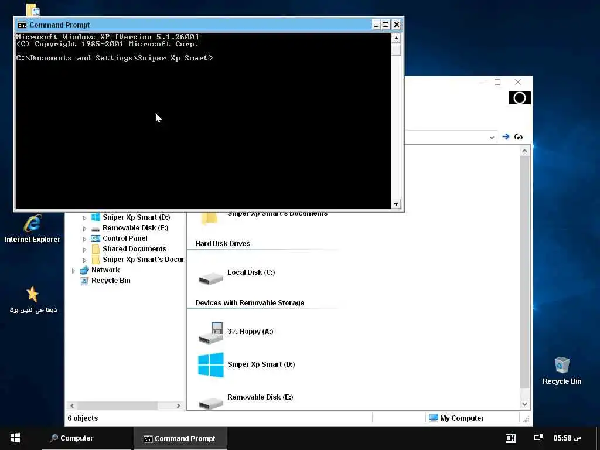The image size is (600, 450).
Task: Open the Windows Start button
Action: (15, 438)
